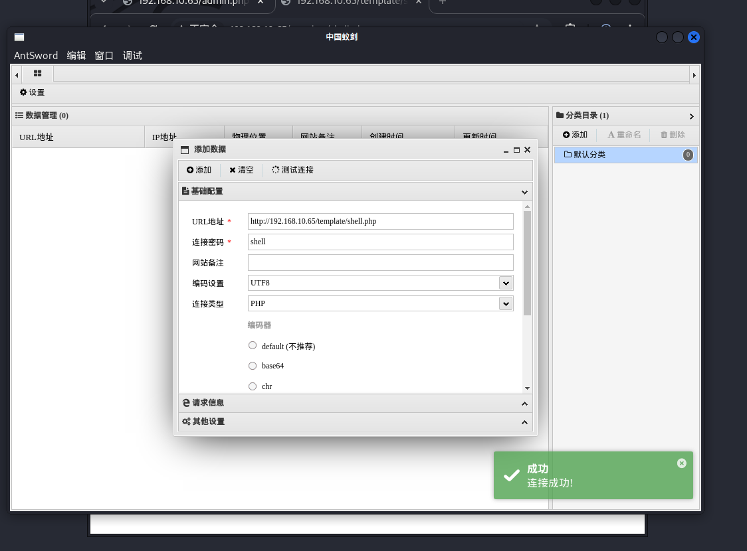Click 测试连接 test connection button
Screen dimensions: 747x551
292,170
